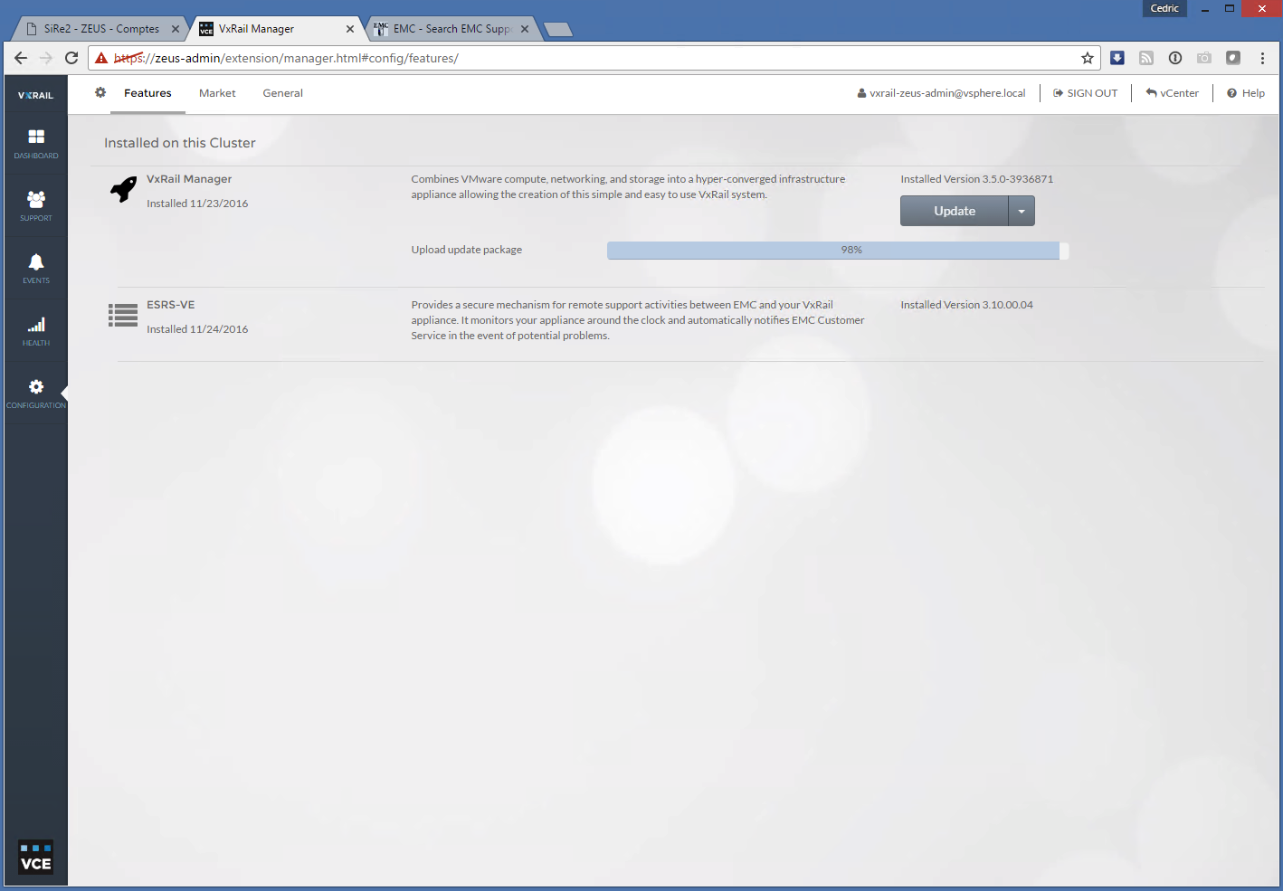This screenshot has width=1283, height=891.
Task: Sign out of VxRail Manager
Action: [x=1085, y=93]
